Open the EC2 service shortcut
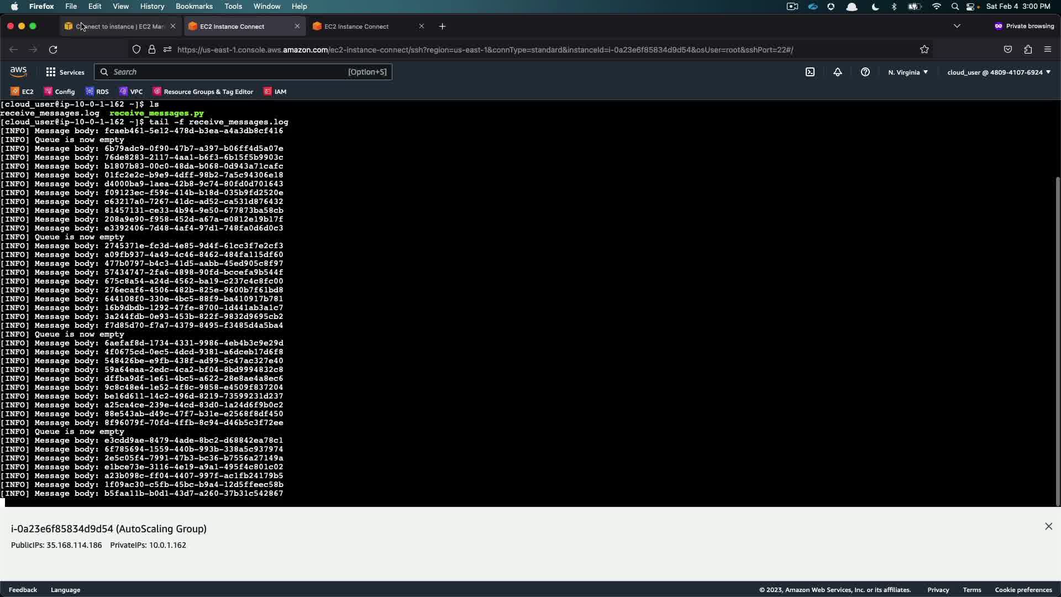Image resolution: width=1061 pixels, height=597 pixels. (22, 92)
